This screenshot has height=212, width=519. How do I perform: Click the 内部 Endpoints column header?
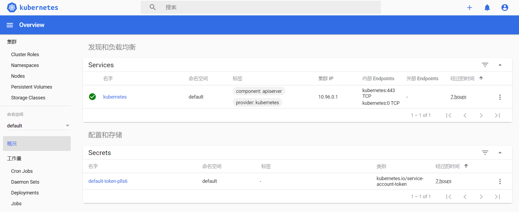coord(378,79)
